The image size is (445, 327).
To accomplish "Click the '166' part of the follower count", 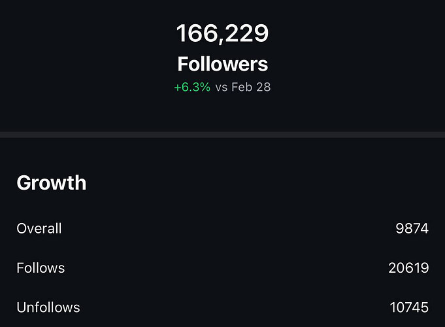I will click(197, 33).
